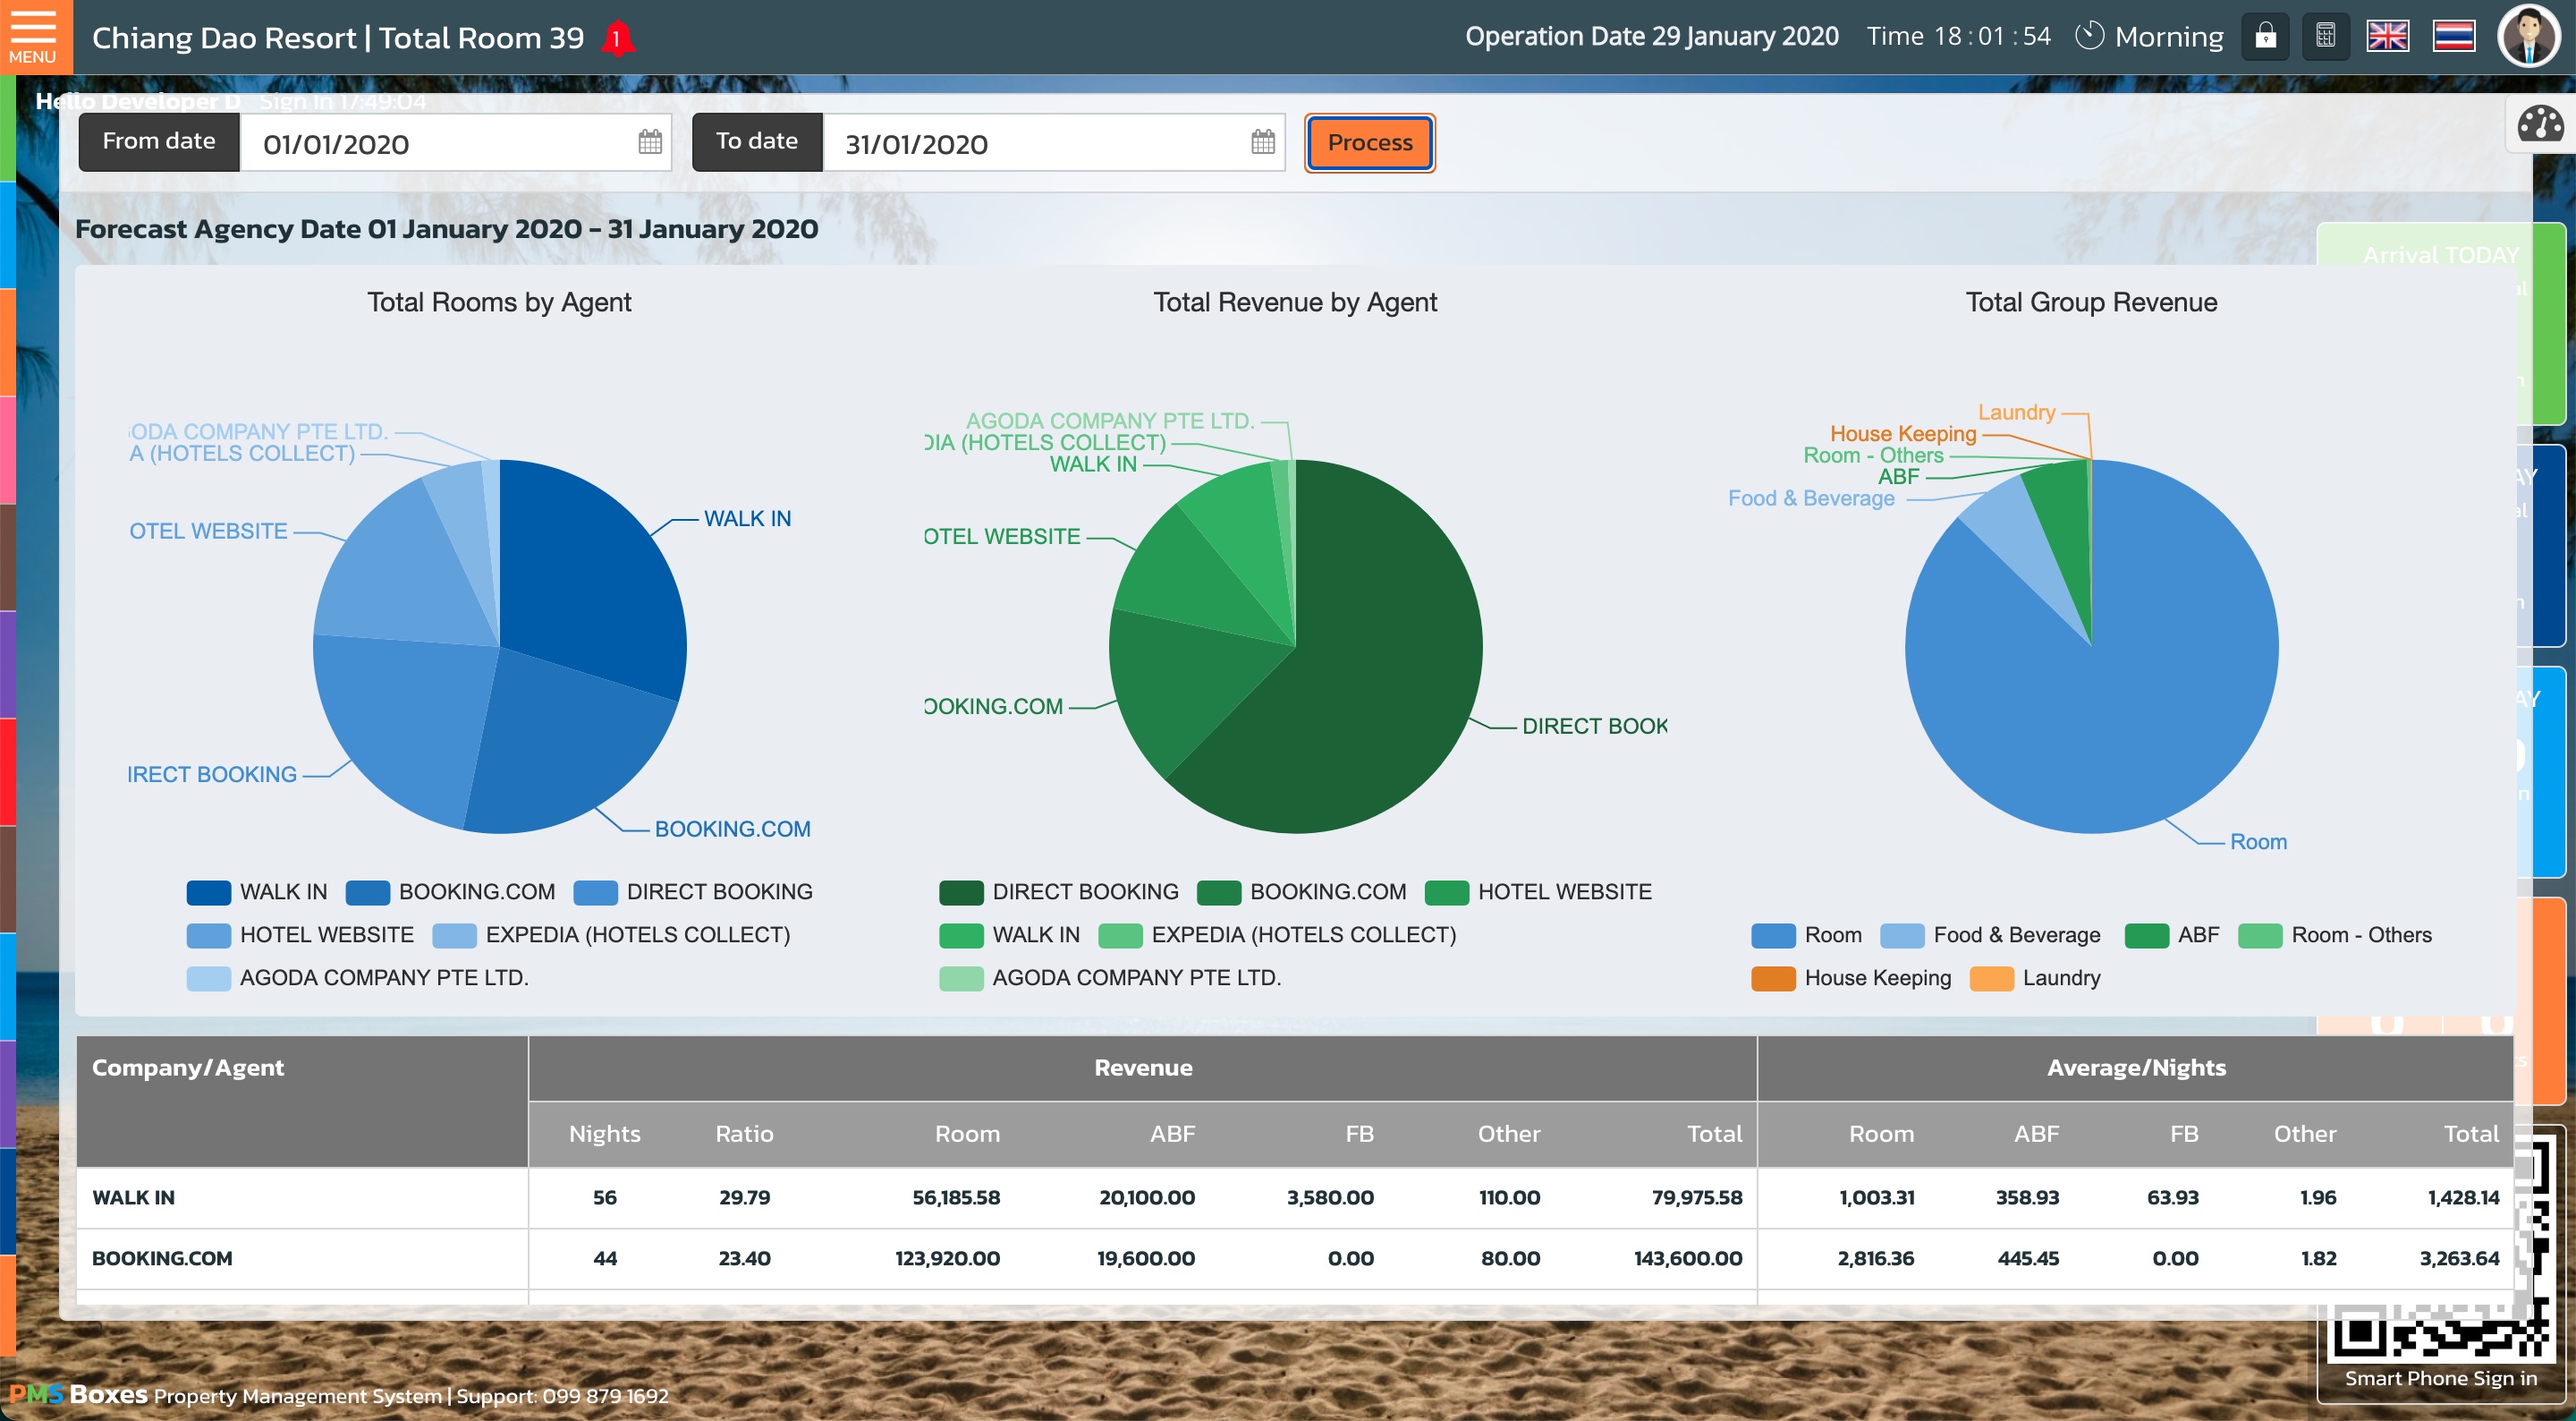Open From date calendar picker icon
This screenshot has width=2576, height=1421.
[650, 143]
